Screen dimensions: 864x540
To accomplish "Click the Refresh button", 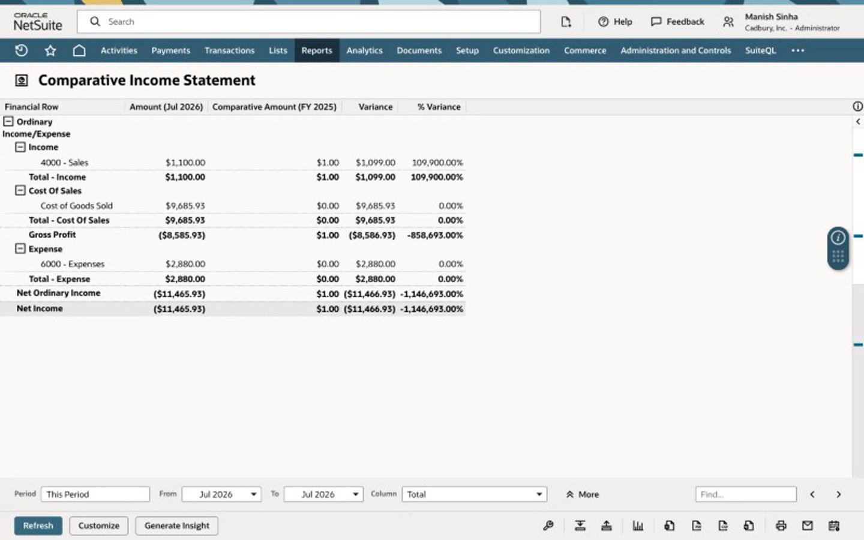I will (38, 526).
